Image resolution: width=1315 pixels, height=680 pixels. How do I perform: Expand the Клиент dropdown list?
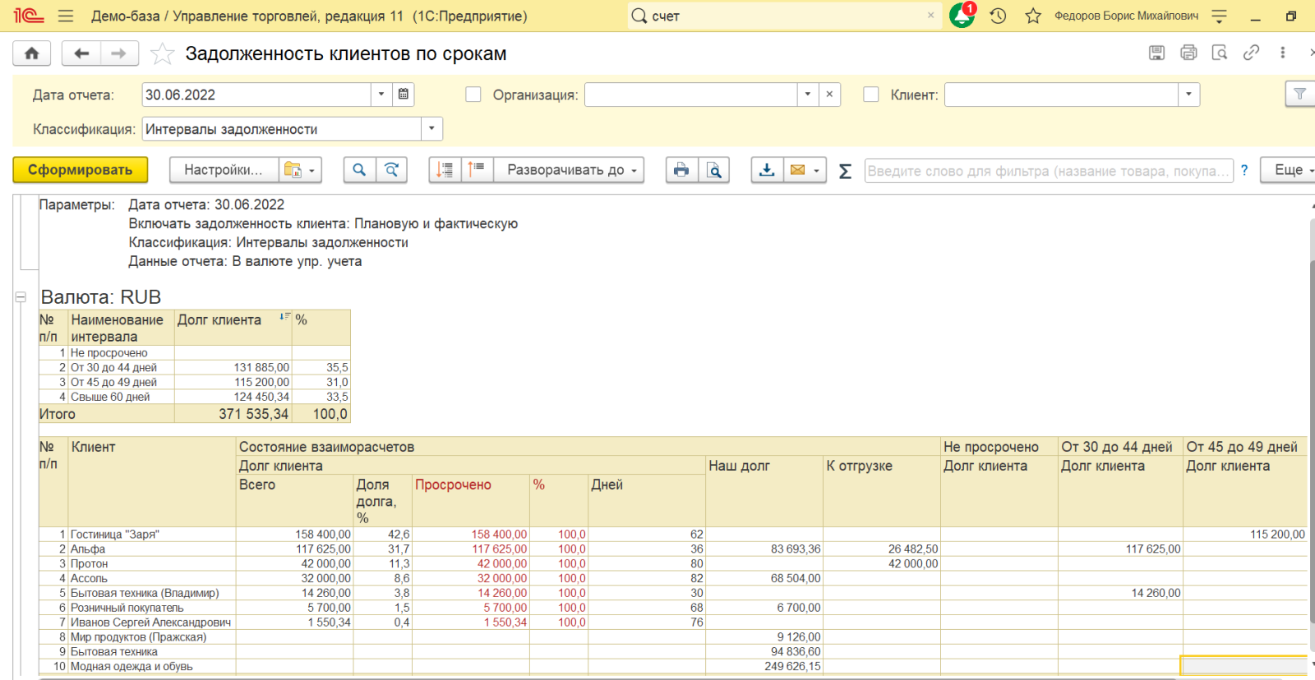click(x=1188, y=94)
